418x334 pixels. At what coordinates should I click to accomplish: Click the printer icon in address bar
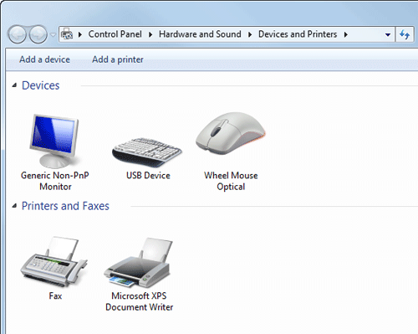click(67, 34)
